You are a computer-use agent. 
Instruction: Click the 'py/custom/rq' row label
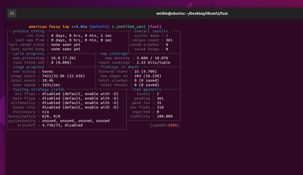pyautogui.click(x=22, y=121)
